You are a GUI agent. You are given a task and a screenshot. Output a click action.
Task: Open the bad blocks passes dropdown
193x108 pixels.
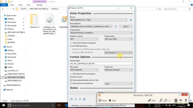[119, 84]
